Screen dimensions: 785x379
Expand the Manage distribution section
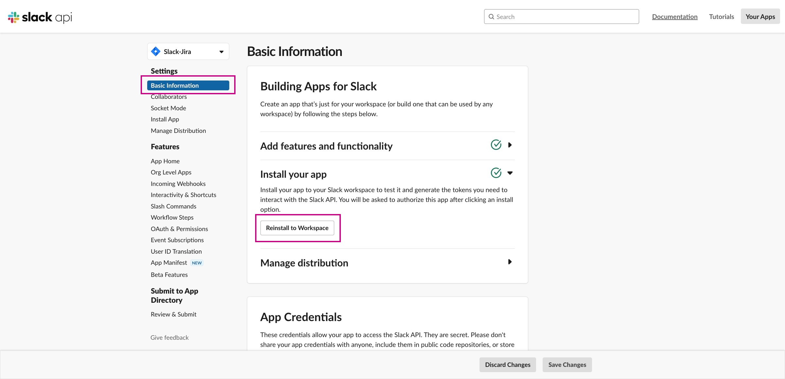coord(510,262)
